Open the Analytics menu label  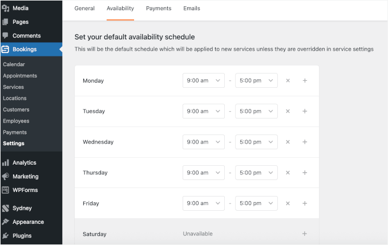coord(25,162)
